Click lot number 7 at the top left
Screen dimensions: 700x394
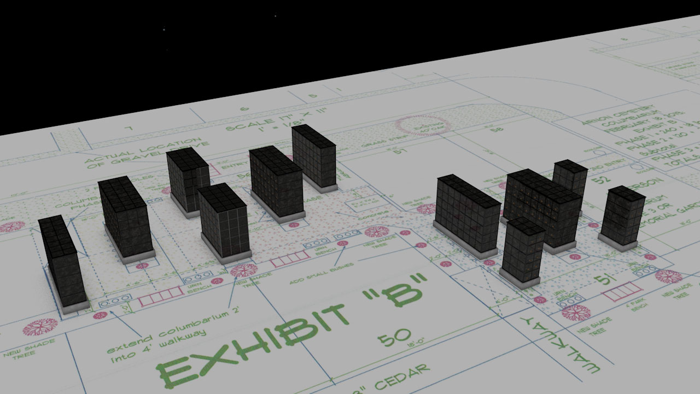pyautogui.click(x=129, y=128)
